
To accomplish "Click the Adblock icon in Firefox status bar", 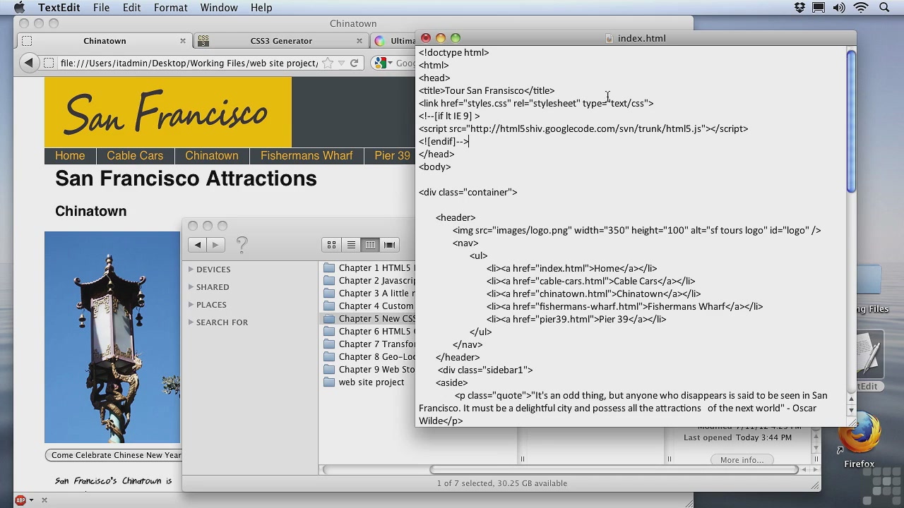I will 20,500.
